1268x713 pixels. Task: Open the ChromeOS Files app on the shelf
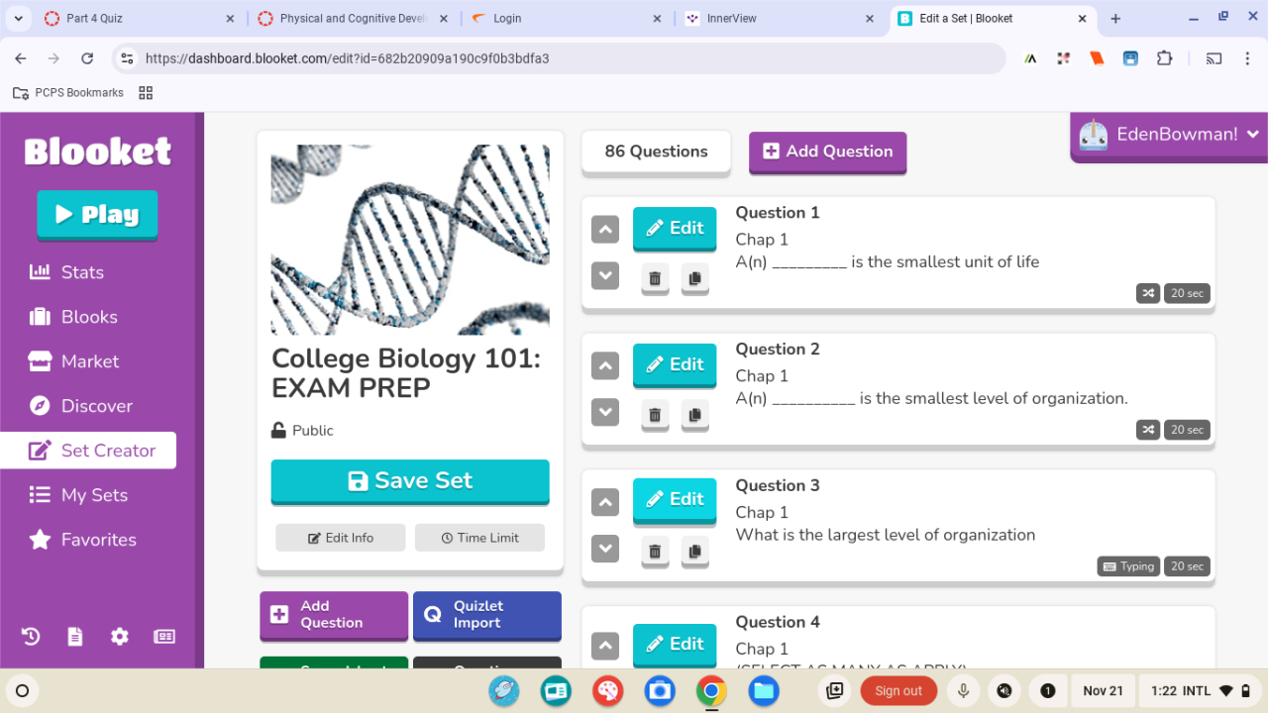pos(763,691)
